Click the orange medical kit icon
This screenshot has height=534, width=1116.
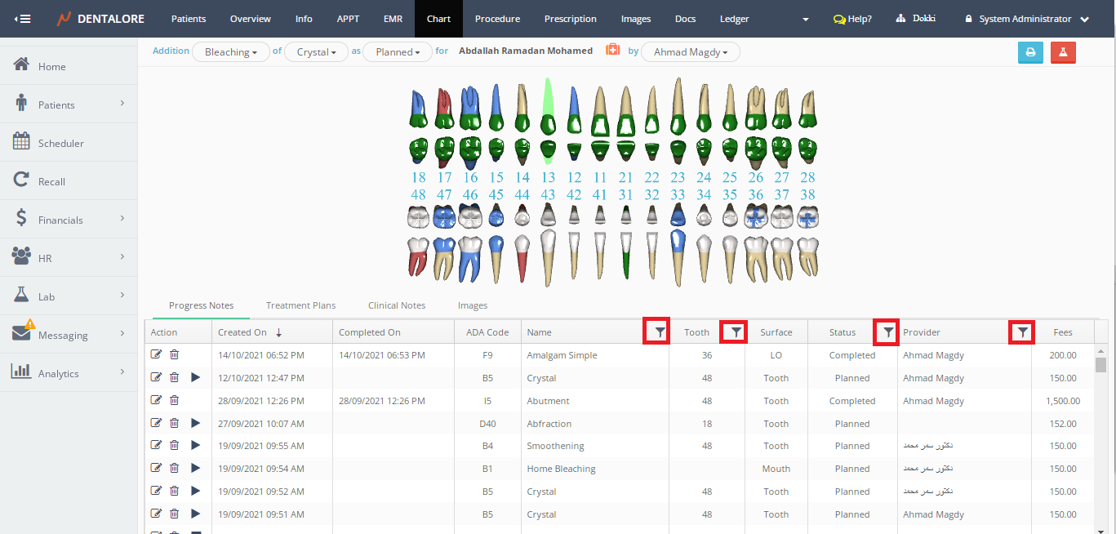pos(612,51)
